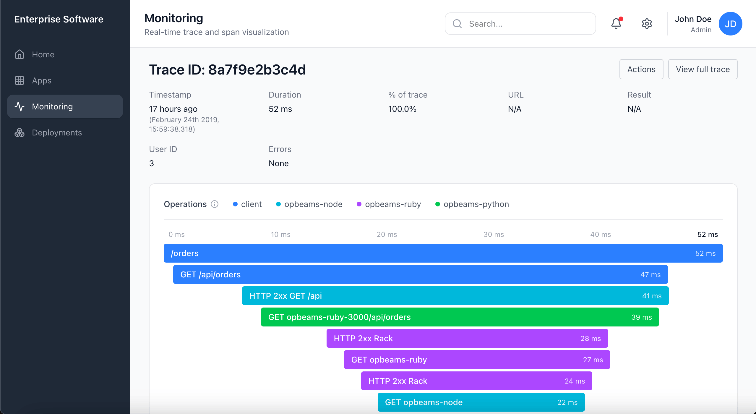
Task: View the Operations info tooltip icon
Action: (214, 204)
